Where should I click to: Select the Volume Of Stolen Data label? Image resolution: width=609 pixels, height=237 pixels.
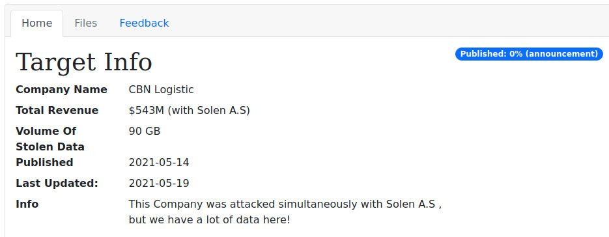coord(50,139)
